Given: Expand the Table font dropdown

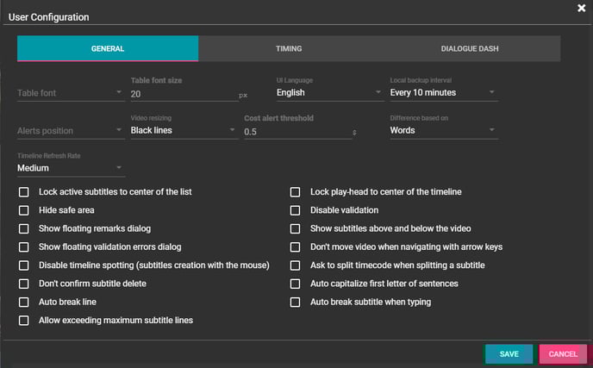Looking at the screenshot, I should pyautogui.click(x=70, y=93).
